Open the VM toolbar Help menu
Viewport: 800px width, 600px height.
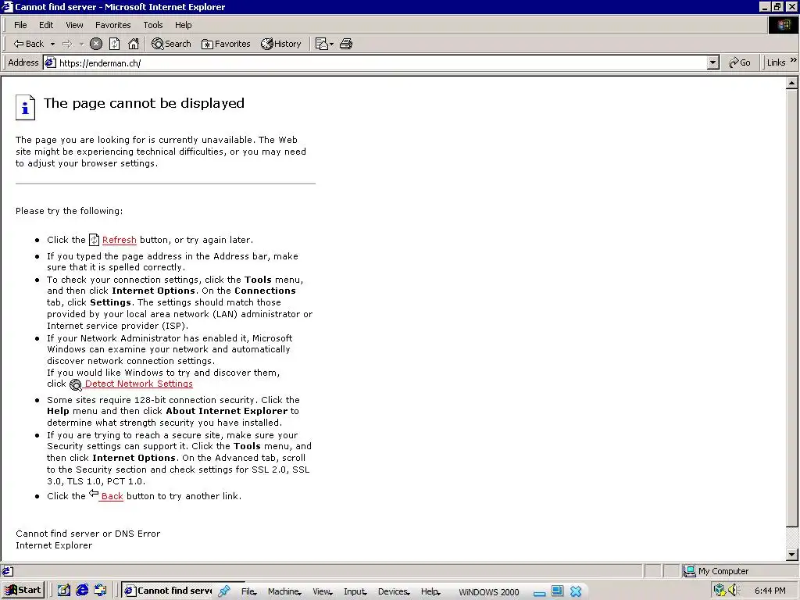tap(430, 591)
